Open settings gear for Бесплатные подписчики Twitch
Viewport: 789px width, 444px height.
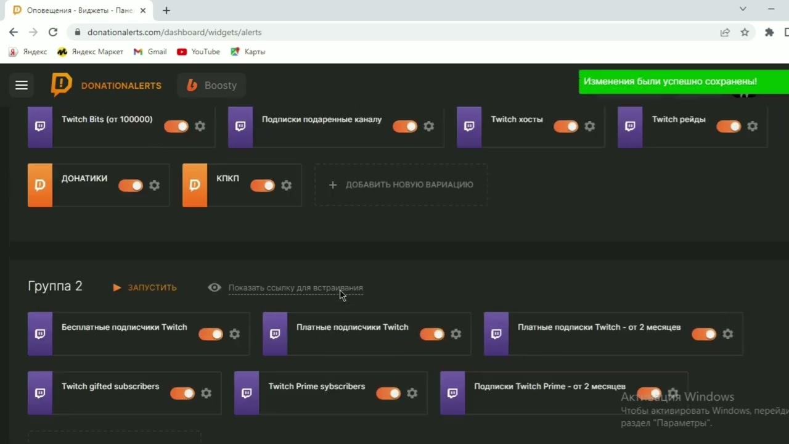pyautogui.click(x=235, y=334)
